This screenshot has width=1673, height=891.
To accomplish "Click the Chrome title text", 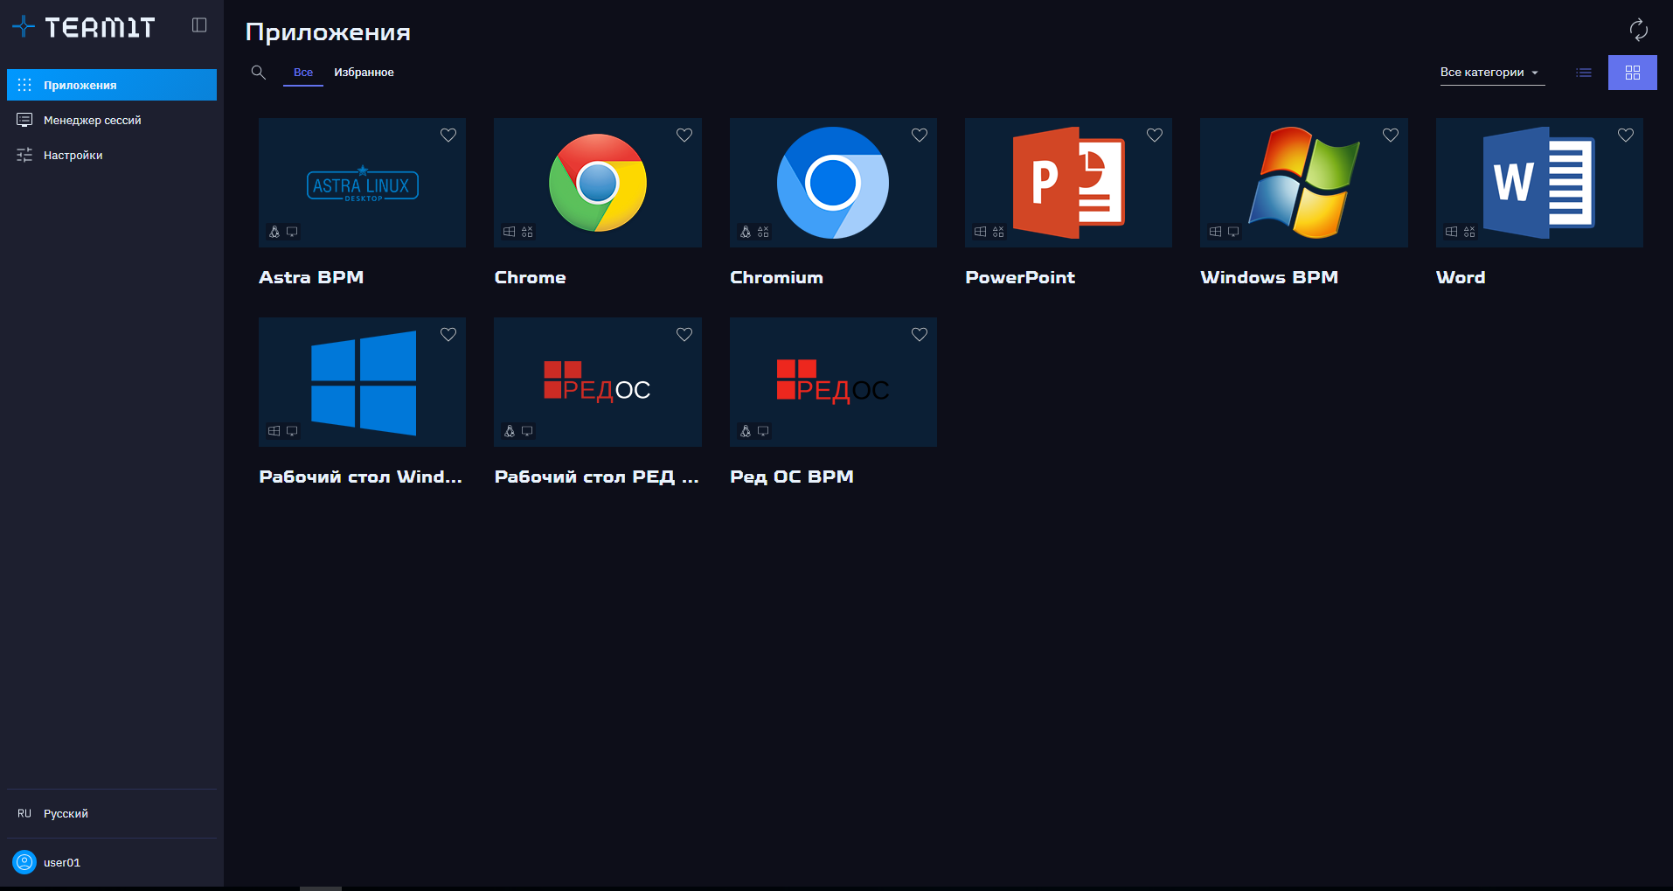I will [x=530, y=277].
